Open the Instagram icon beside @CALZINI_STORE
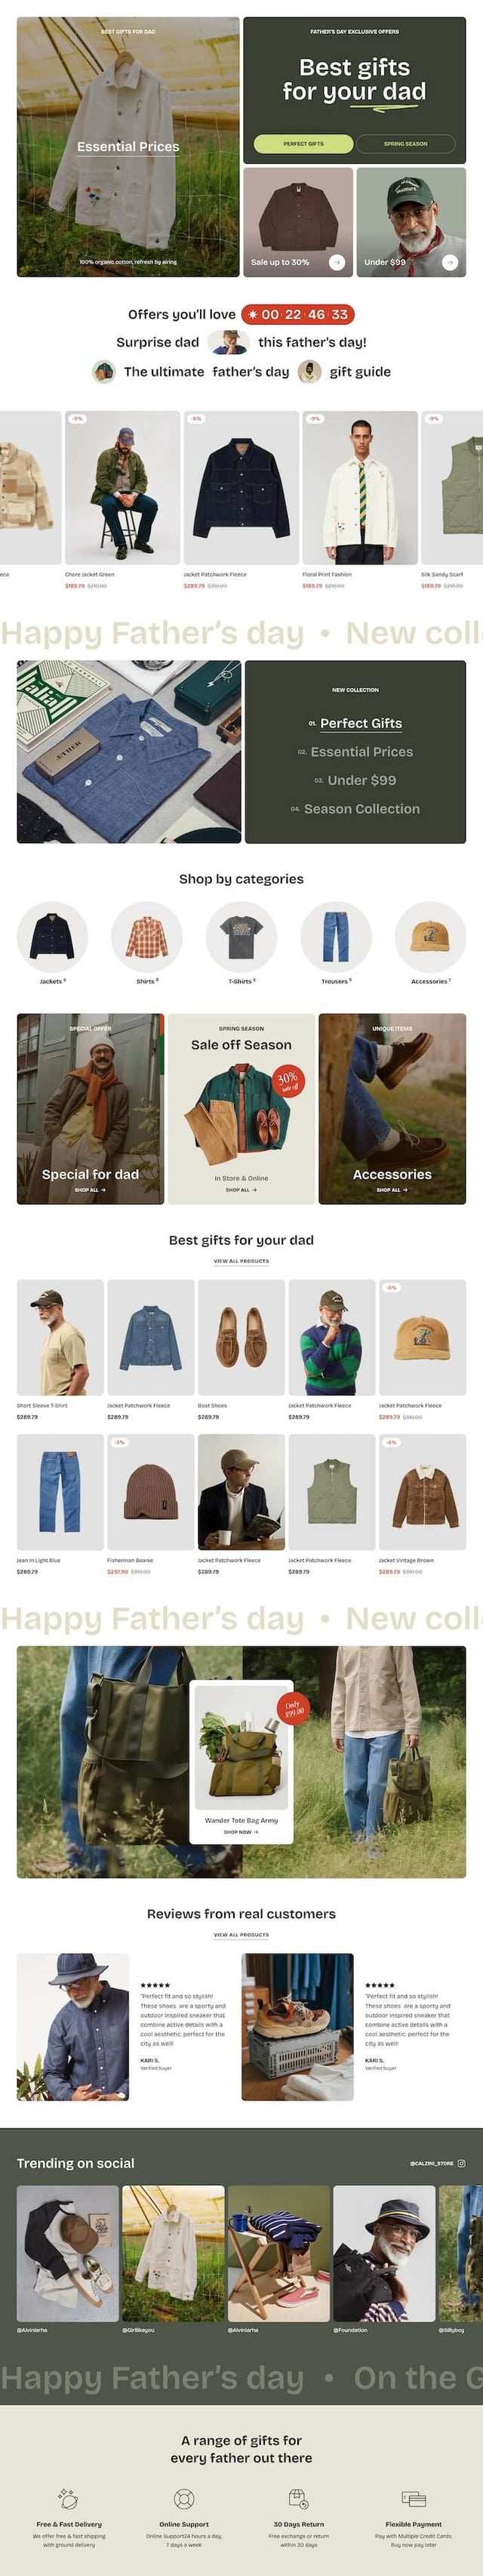Screen dimensions: 483x2576 pos(462,2163)
